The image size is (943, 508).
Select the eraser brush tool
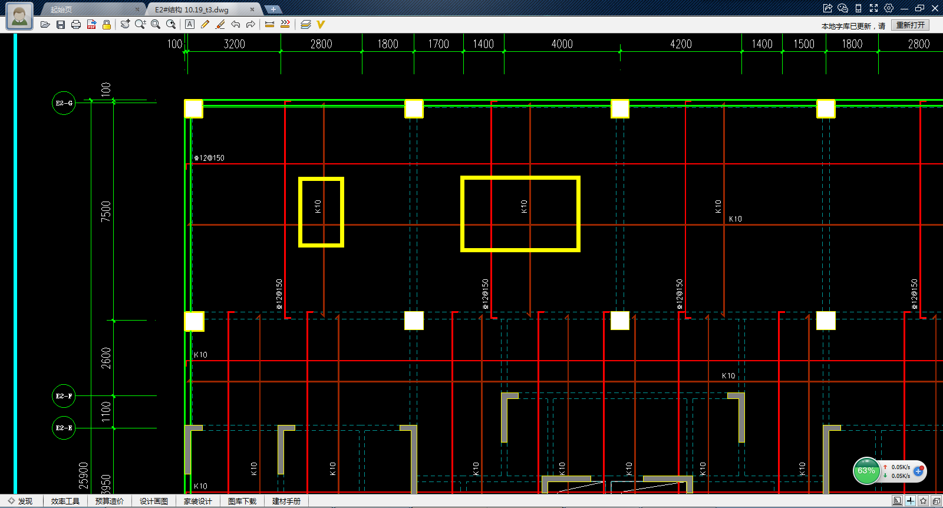coord(220,24)
